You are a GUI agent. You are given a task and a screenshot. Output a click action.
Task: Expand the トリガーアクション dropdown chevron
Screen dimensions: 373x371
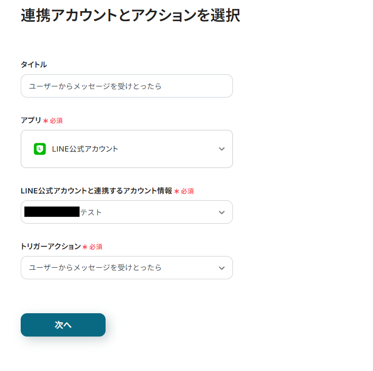(x=222, y=268)
